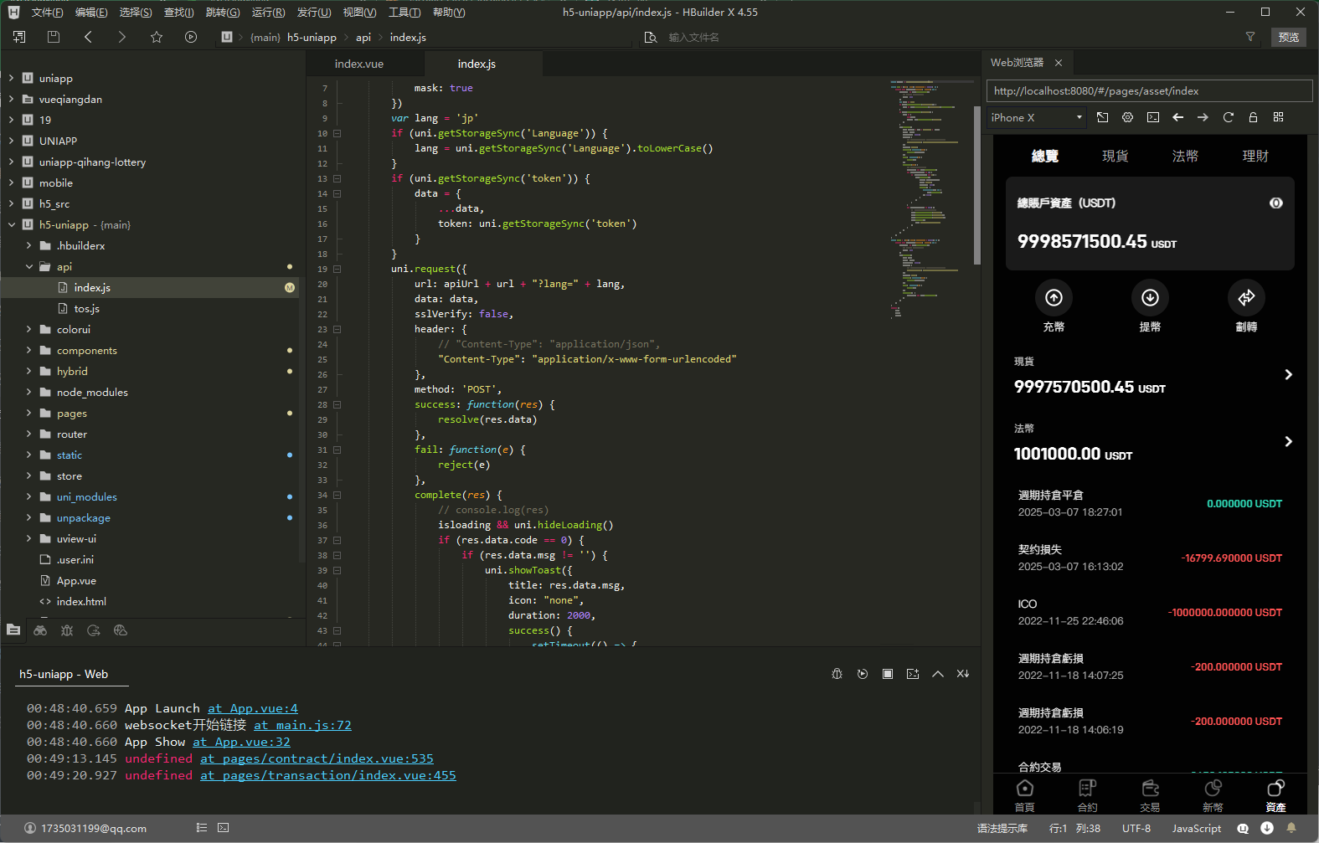Screen dimensions: 1319x843
Task: Toggle balance visibility eye in preview
Action: [1276, 203]
